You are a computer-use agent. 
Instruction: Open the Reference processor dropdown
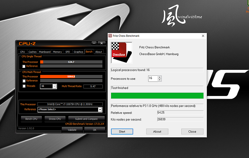100,109
